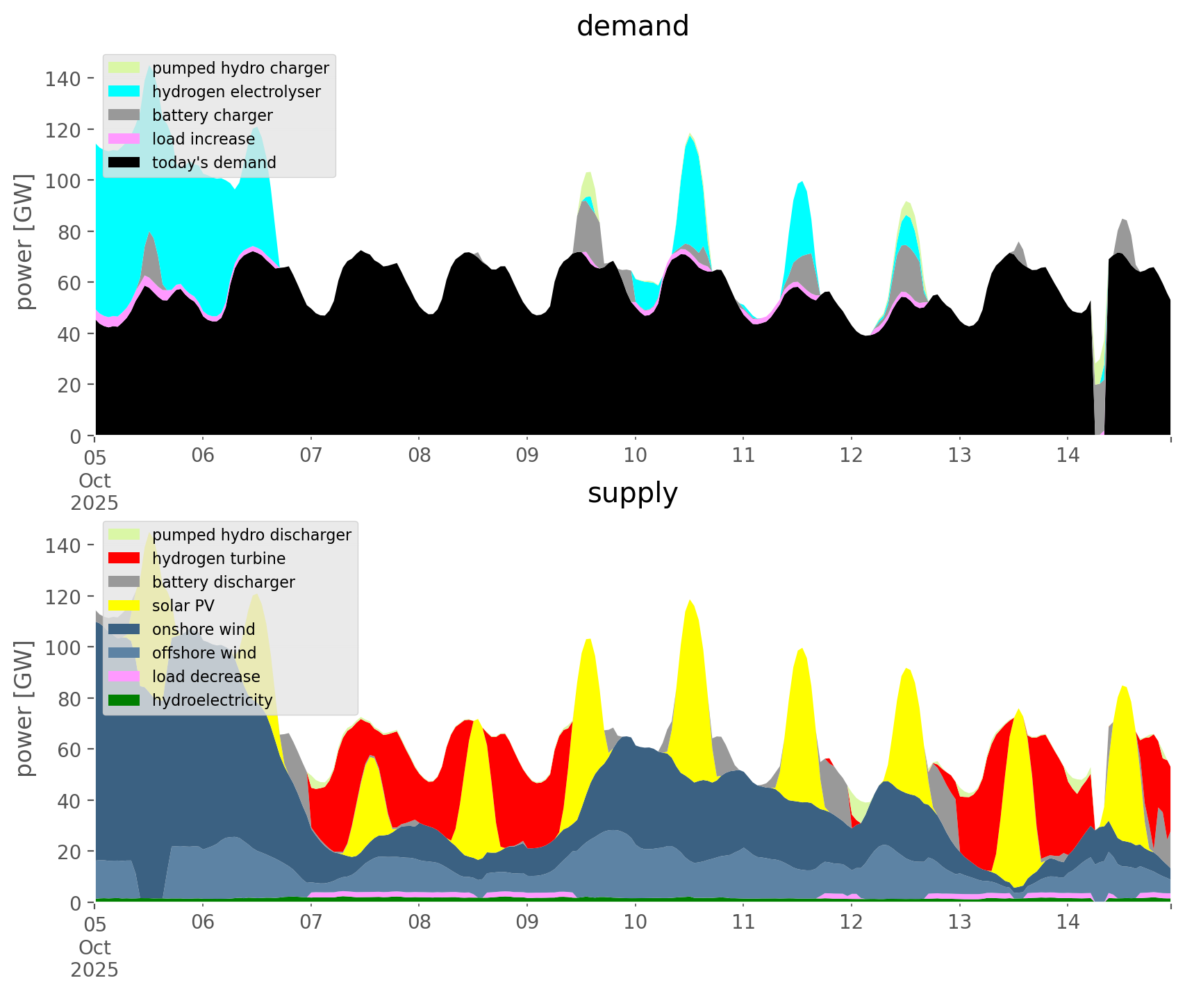1185x994 pixels.
Task: Click the gray battery charger legend swatch
Action: pyautogui.click(x=124, y=115)
